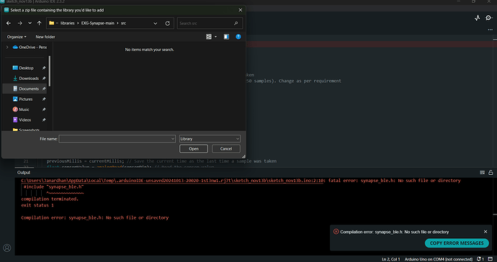Go up one folder level
The image size is (497, 262).
[40, 23]
